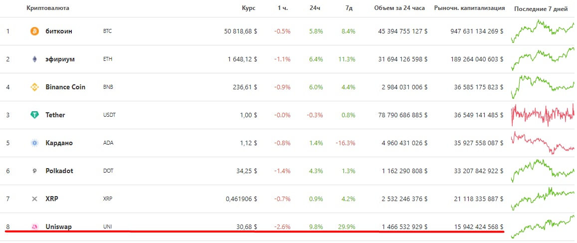Screen dimensions: 577x243
Task: Click the Polkadot logo icon
Action: coord(34,171)
